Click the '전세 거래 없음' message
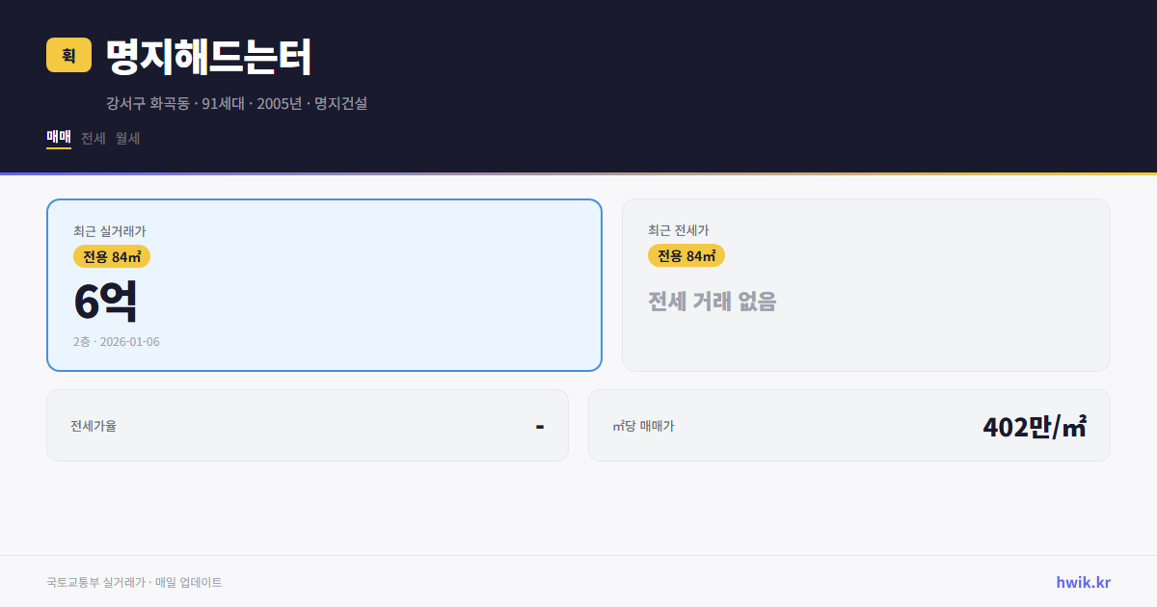The image size is (1157, 607). [x=713, y=303]
